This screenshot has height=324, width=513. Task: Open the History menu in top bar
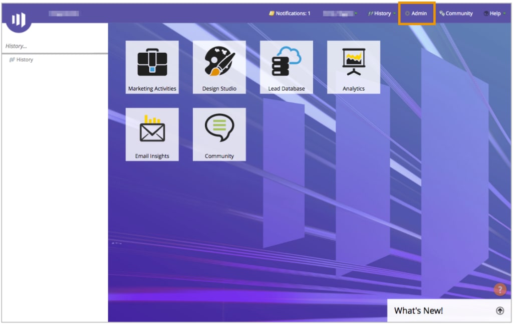tap(382, 14)
